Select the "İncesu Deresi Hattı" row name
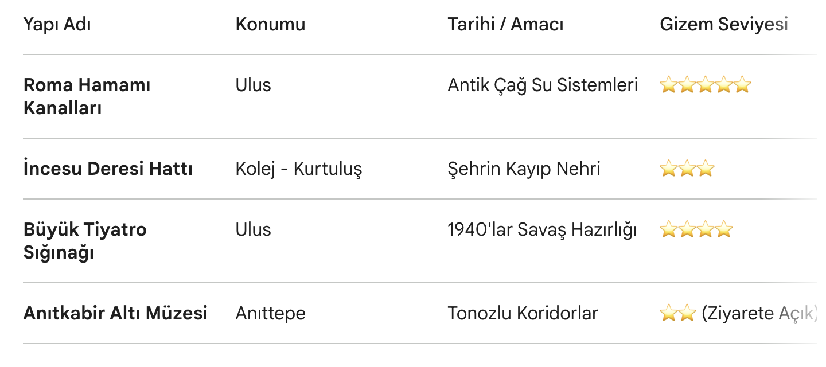 108,169
